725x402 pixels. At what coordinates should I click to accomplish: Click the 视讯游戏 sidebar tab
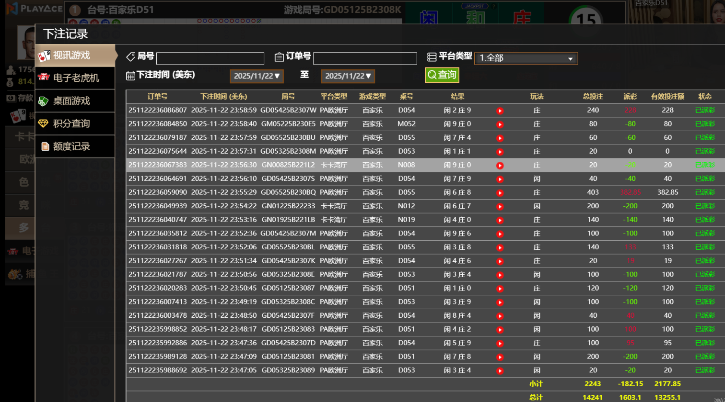click(71, 56)
